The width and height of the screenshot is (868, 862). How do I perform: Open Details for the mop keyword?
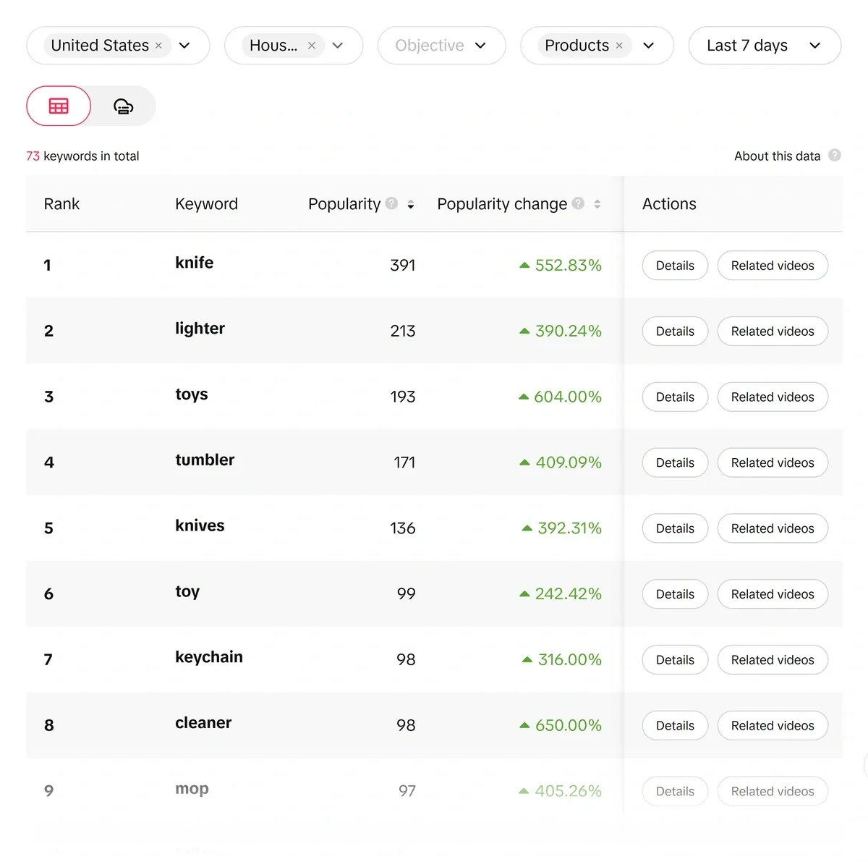674,790
